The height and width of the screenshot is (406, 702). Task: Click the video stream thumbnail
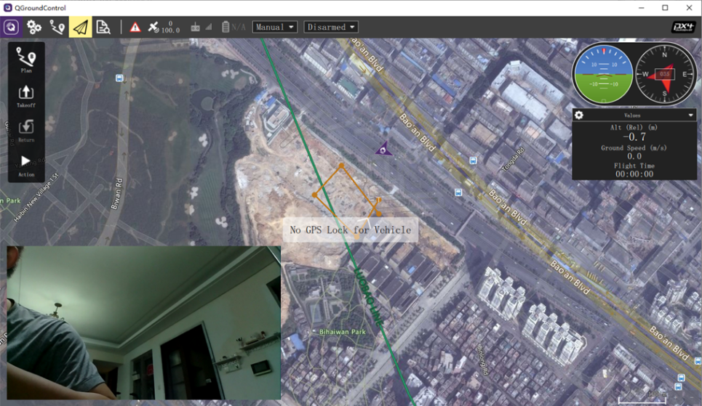point(144,322)
